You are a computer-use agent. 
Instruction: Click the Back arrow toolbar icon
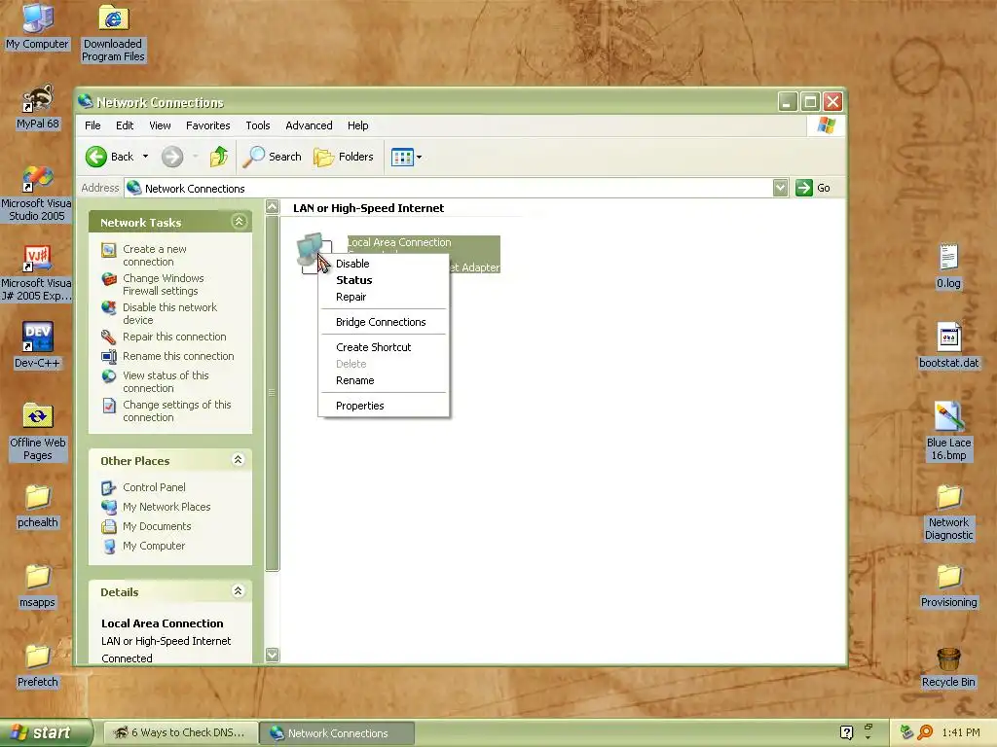pyautogui.click(x=96, y=157)
